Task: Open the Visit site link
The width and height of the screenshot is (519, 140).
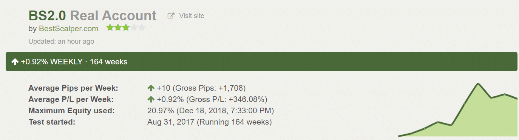Action: 192,16
